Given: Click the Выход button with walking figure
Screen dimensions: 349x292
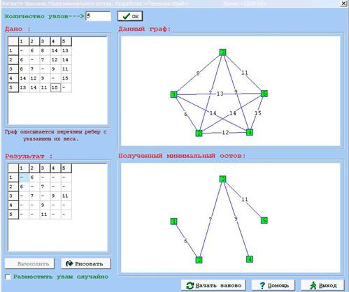Looking at the screenshot, I should pos(322,285).
